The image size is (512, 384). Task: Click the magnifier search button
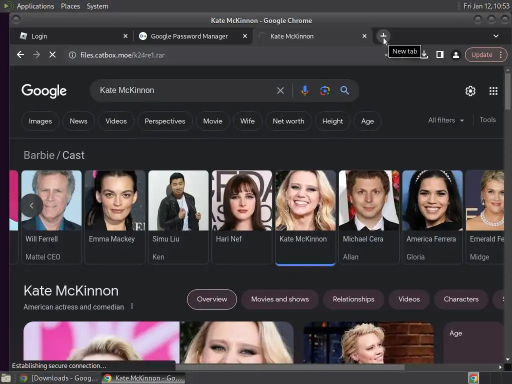tap(344, 90)
